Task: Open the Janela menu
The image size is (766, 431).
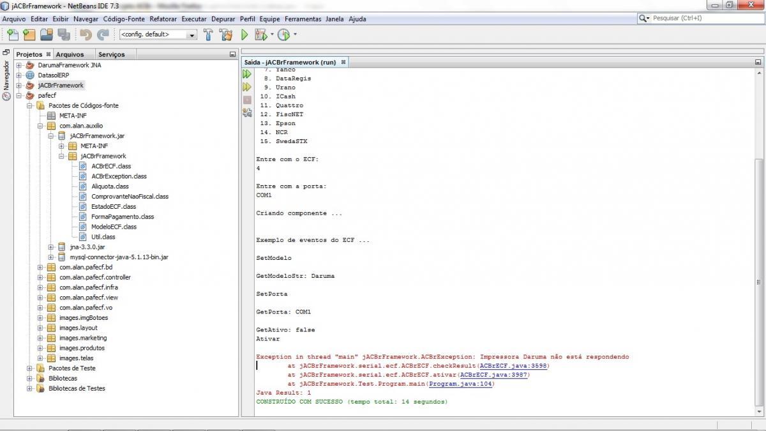Action: (x=334, y=19)
